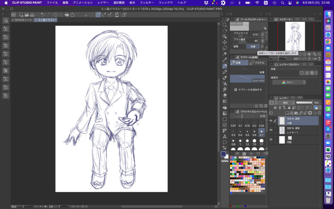Select the Eraser tool
The image size is (334, 209).
pos(225,95)
